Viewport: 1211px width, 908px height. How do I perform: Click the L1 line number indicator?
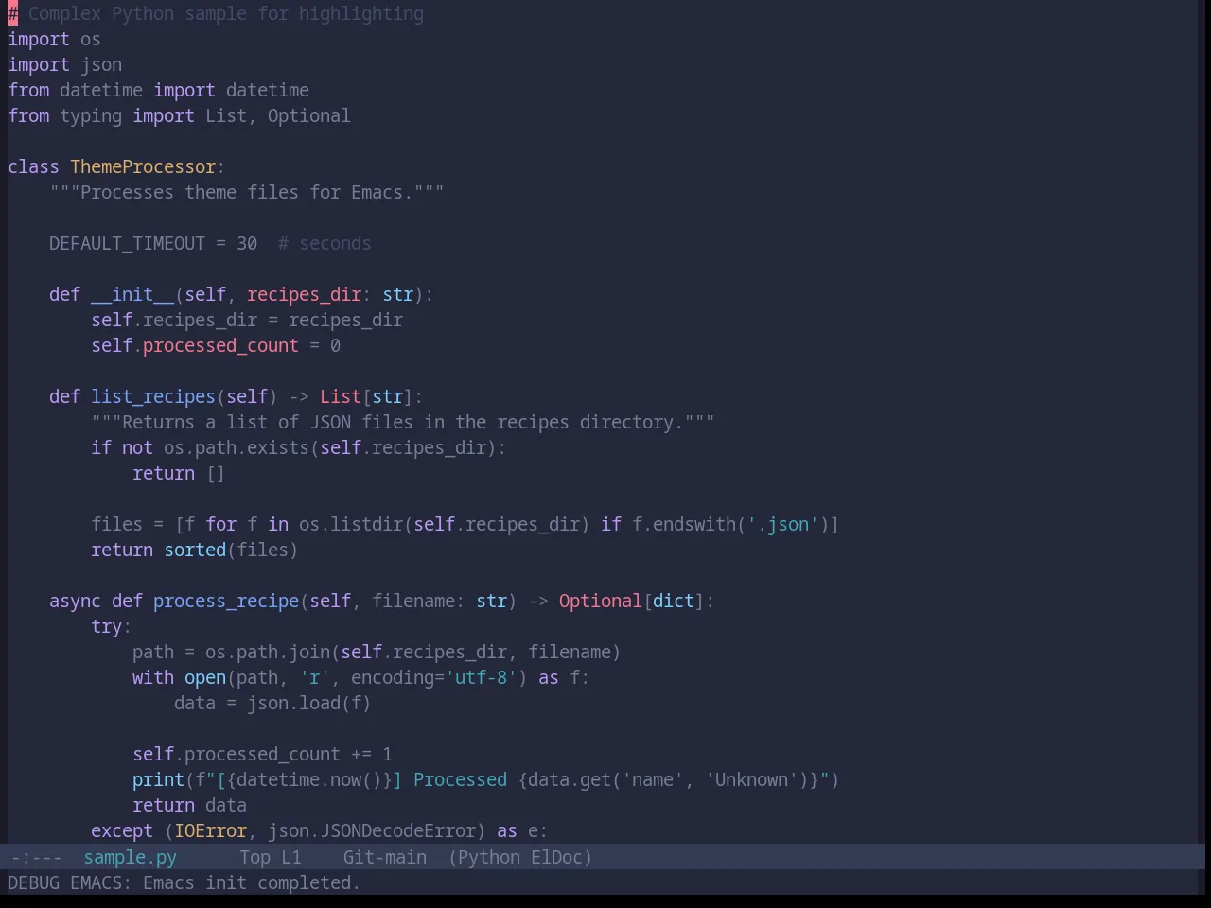[291, 857]
